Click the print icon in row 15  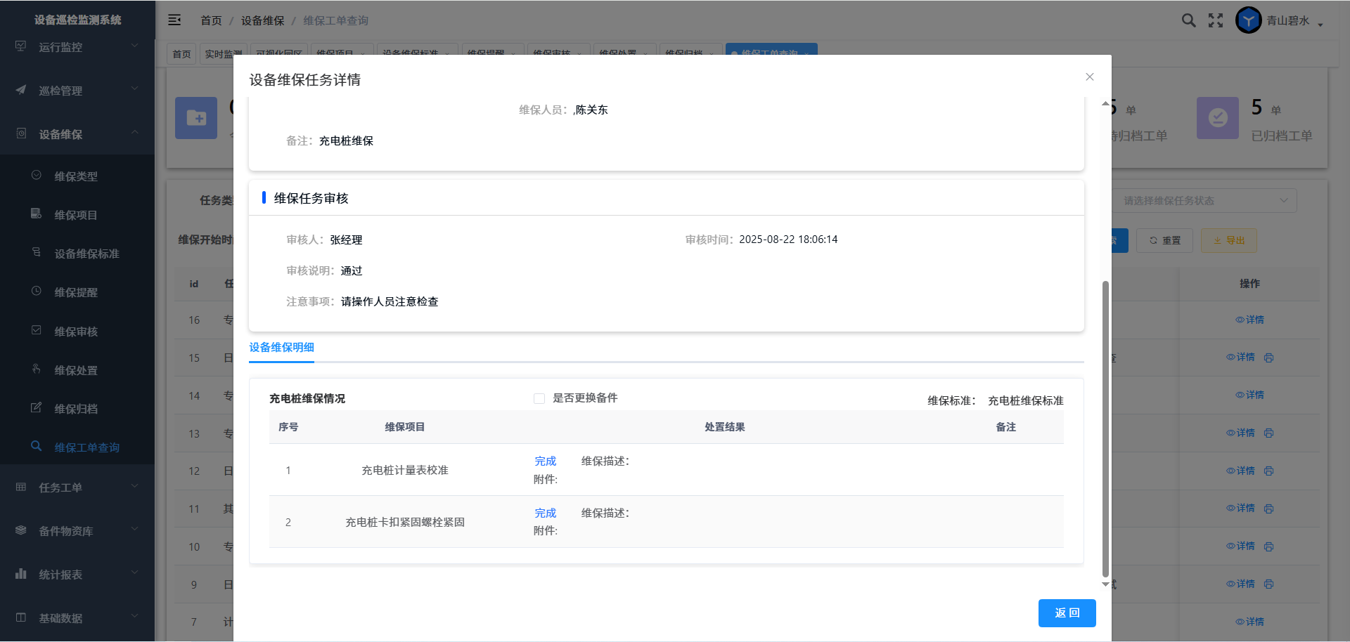[1268, 358]
